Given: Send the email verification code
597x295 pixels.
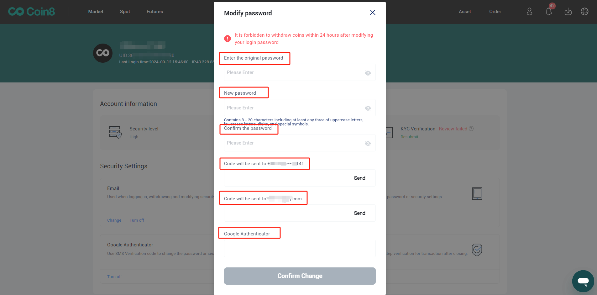Looking at the screenshot, I should tap(359, 213).
